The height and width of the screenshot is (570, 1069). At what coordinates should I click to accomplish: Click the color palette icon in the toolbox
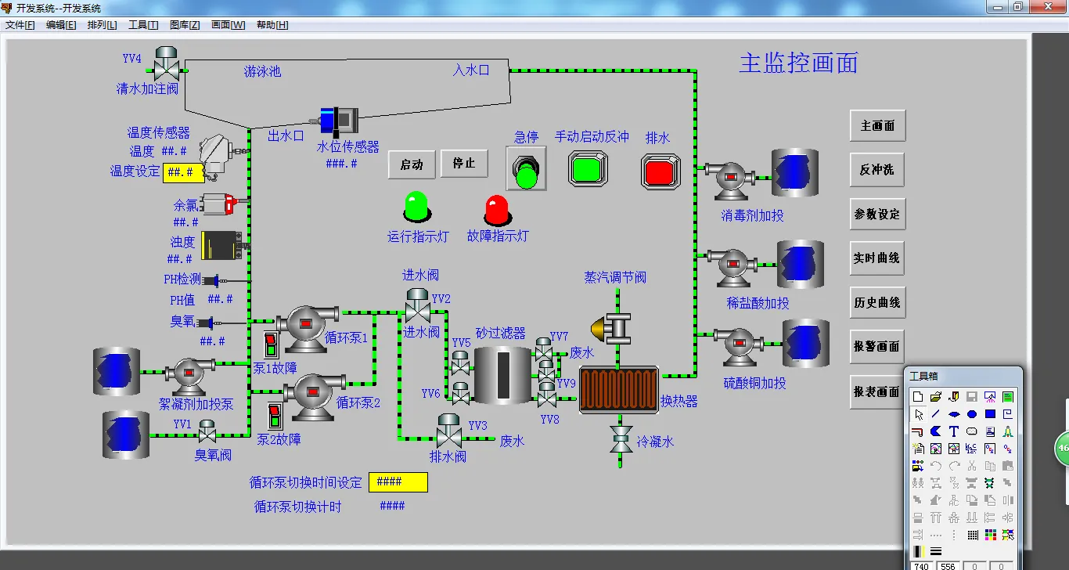coord(992,534)
